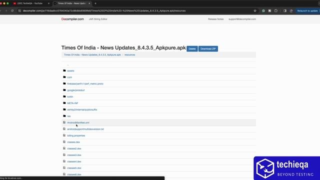
Task: Open classes4.dex file
Action: pyautogui.click(x=74, y=161)
